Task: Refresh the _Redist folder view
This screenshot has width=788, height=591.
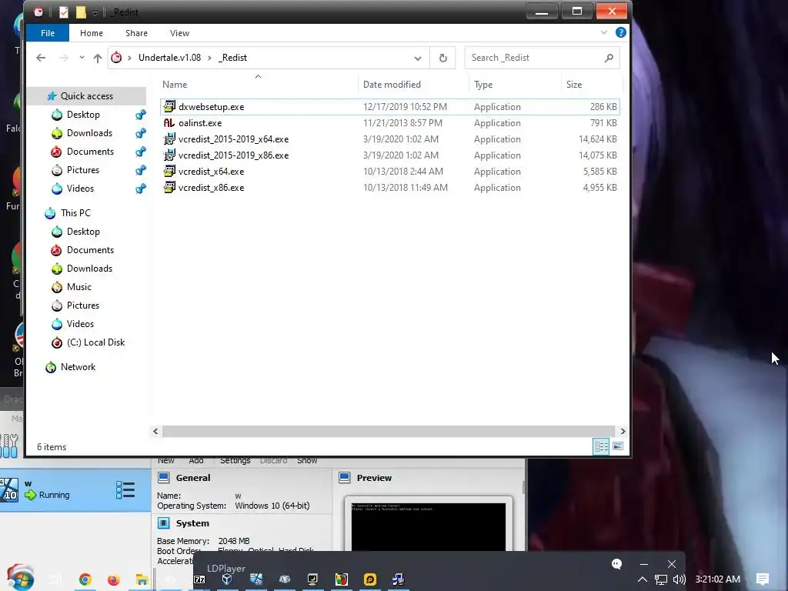Action: point(442,58)
